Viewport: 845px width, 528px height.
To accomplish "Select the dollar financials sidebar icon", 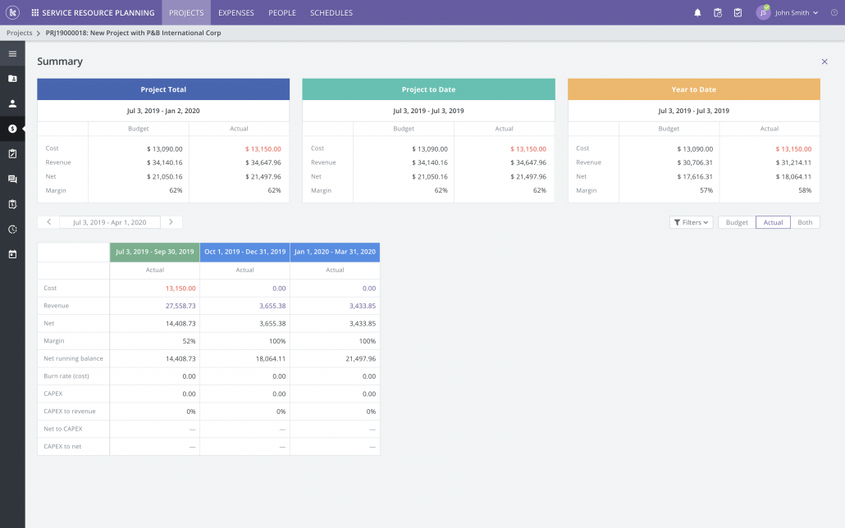I will [x=12, y=129].
